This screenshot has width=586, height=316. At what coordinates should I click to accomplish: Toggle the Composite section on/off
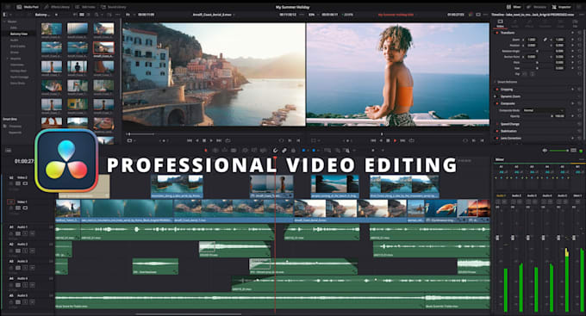pos(497,103)
